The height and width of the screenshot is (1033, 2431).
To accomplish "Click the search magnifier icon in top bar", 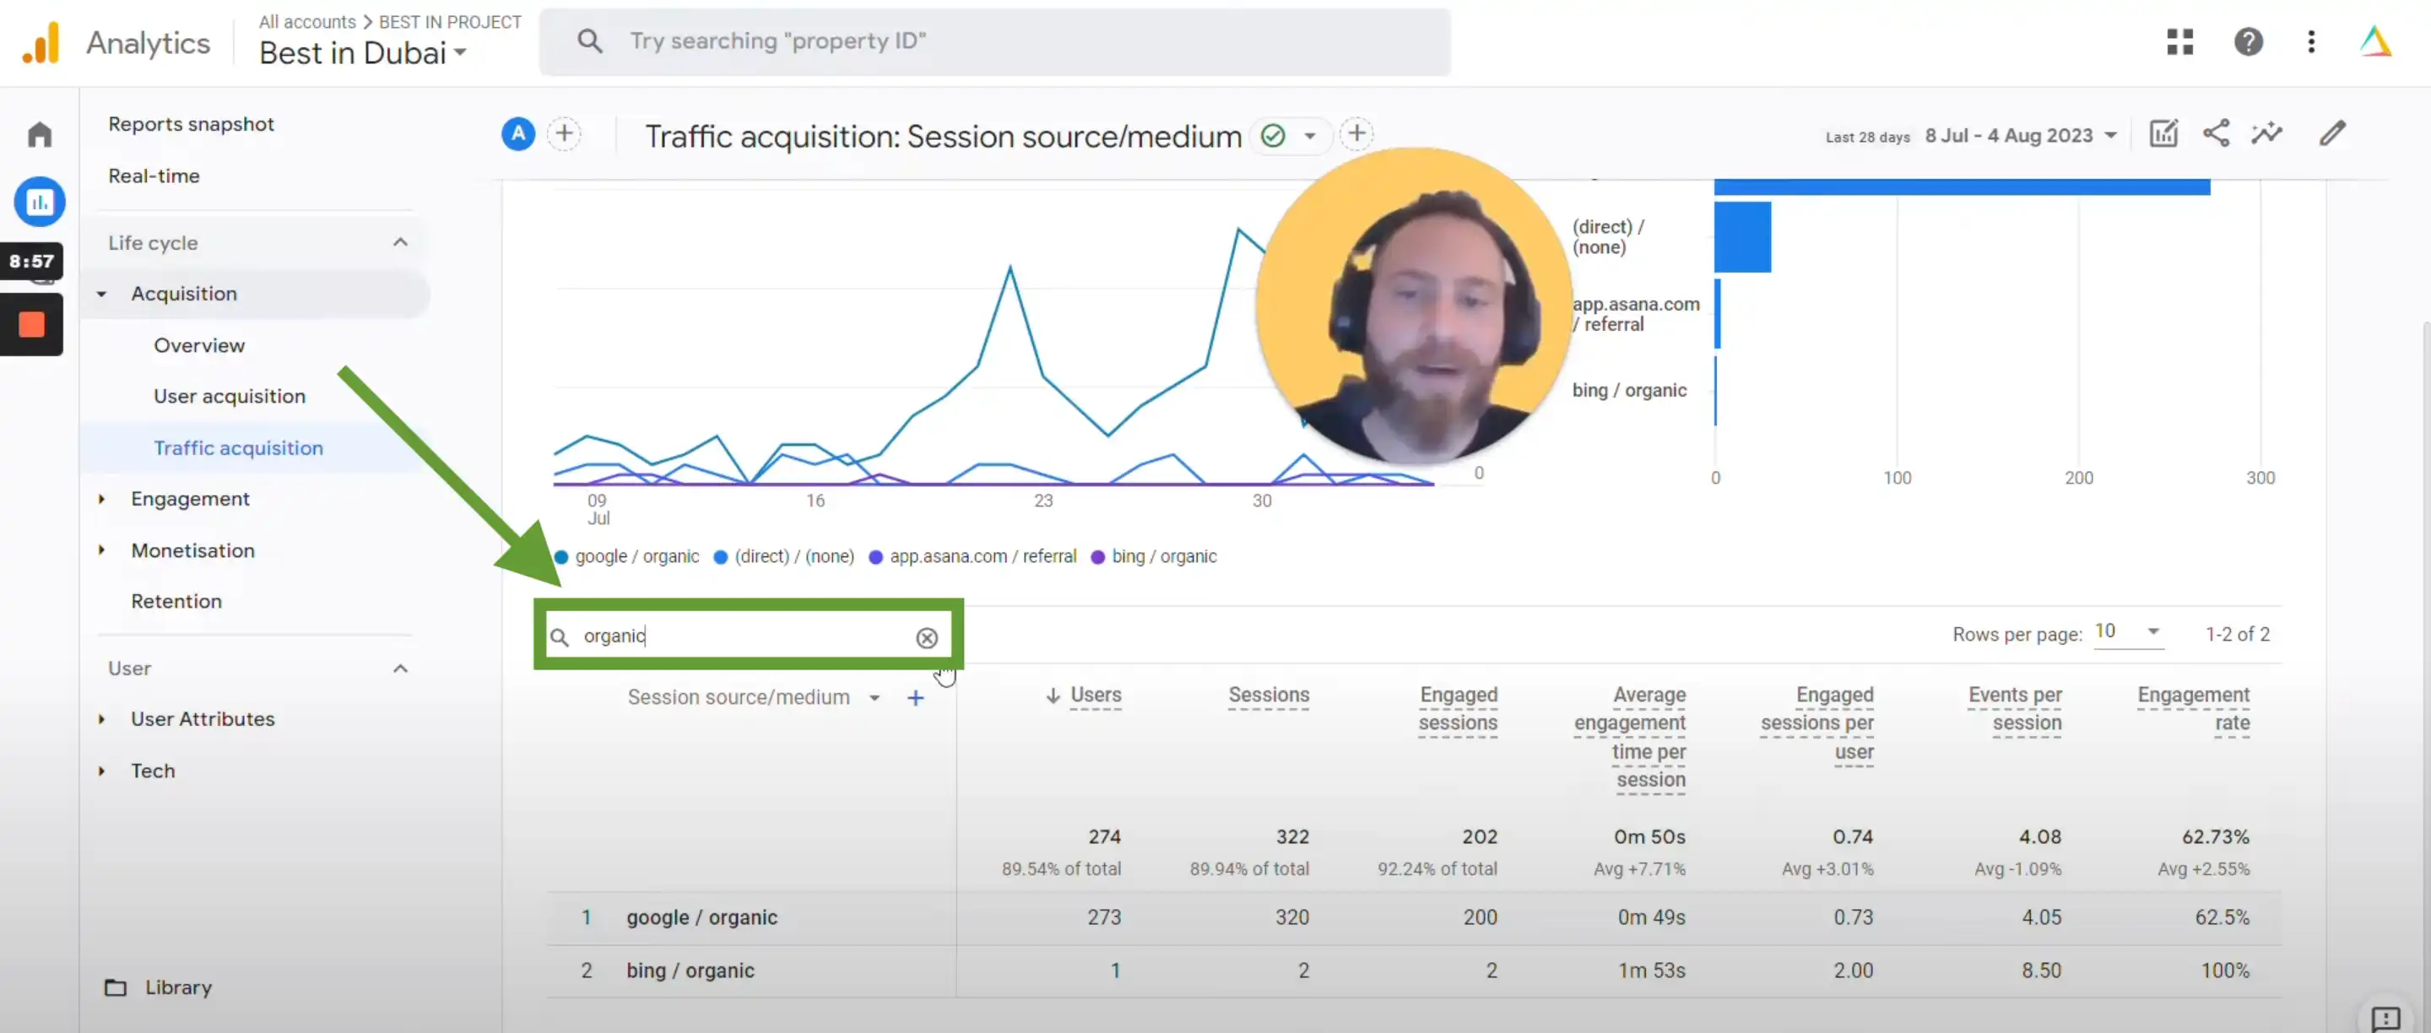I will [x=590, y=41].
